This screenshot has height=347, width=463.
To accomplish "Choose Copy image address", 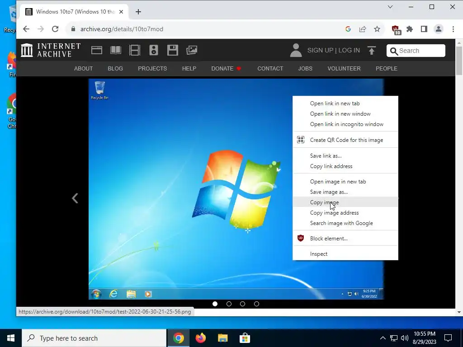I will point(345,213).
